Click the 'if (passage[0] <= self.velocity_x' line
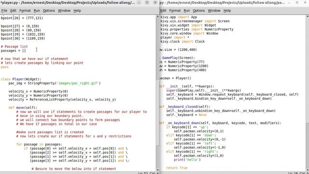 tap(76, 148)
